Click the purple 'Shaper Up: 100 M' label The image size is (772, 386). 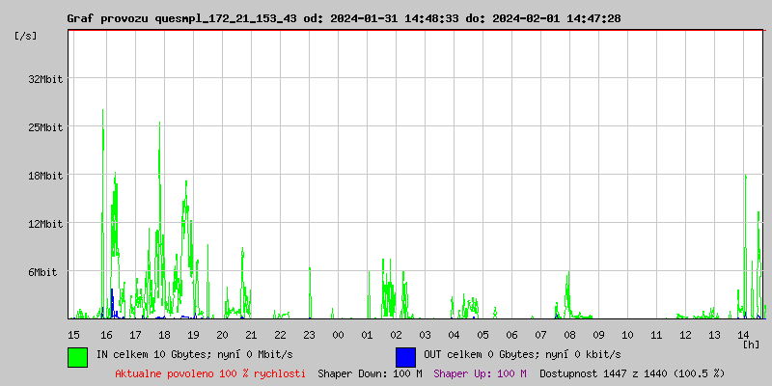point(480,372)
